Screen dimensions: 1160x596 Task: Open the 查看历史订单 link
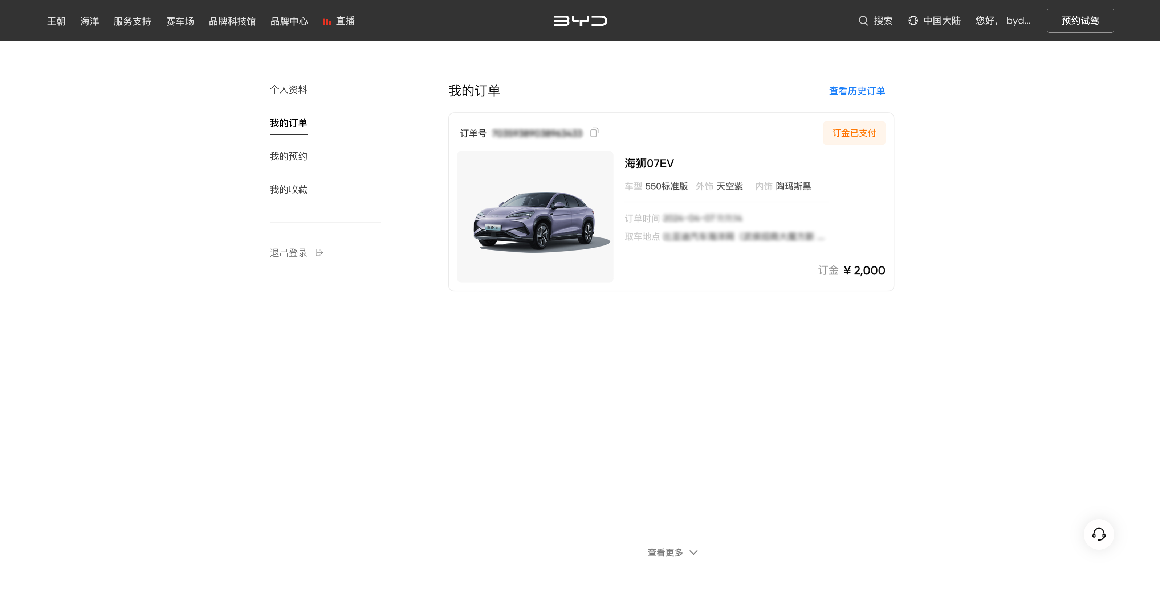(856, 91)
